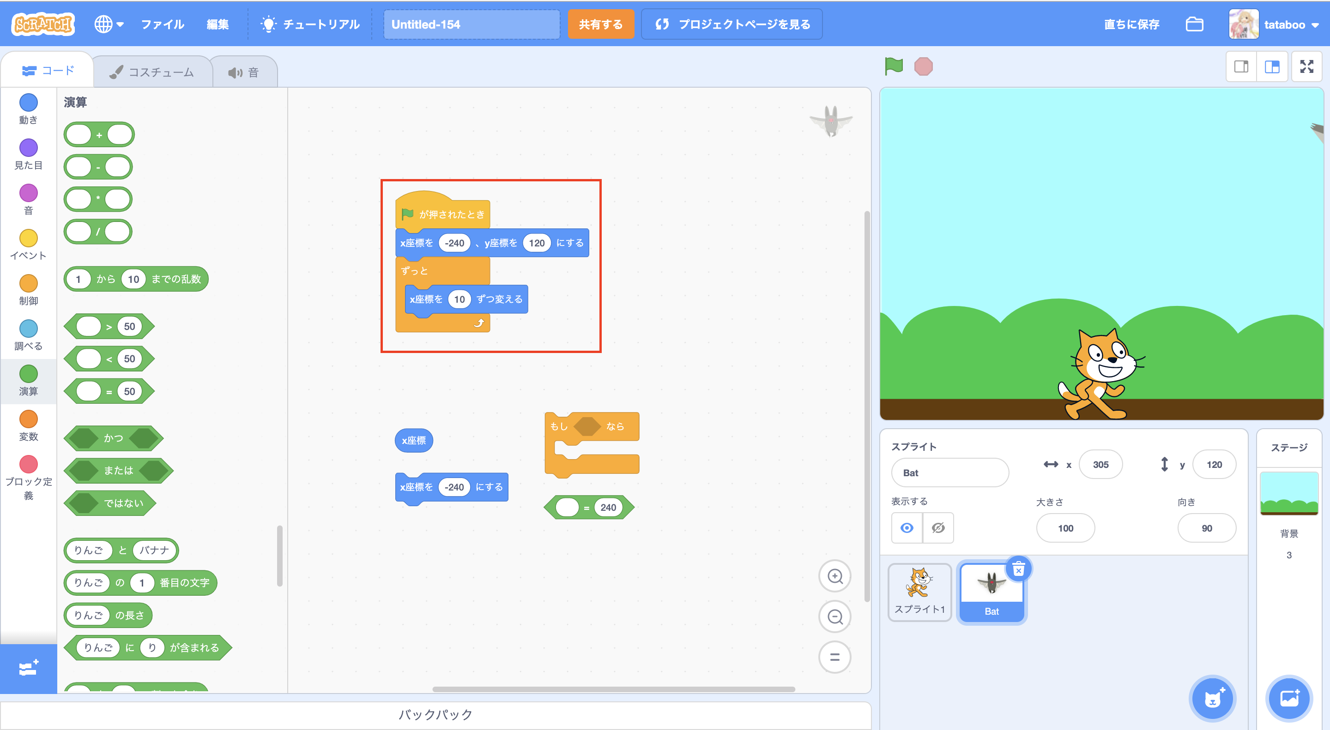Image resolution: width=1330 pixels, height=730 pixels.
Task: Click the 共有する share button
Action: 600,24
